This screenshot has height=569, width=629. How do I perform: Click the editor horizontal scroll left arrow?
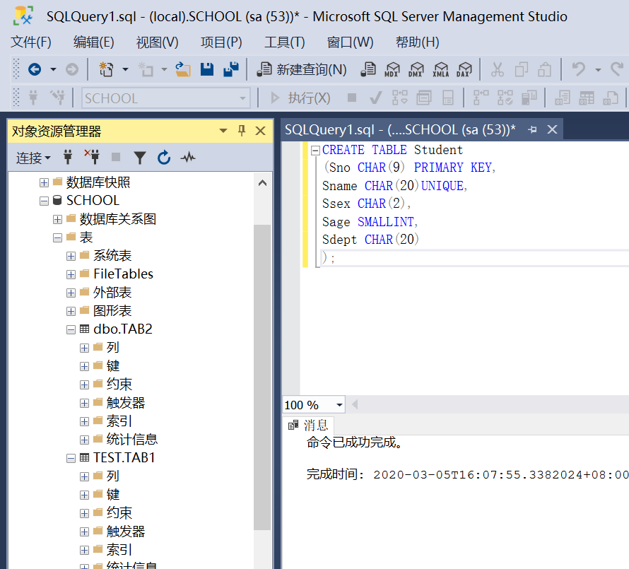point(355,404)
